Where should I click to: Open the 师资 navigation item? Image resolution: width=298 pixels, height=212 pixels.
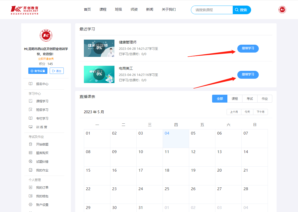click(134, 9)
